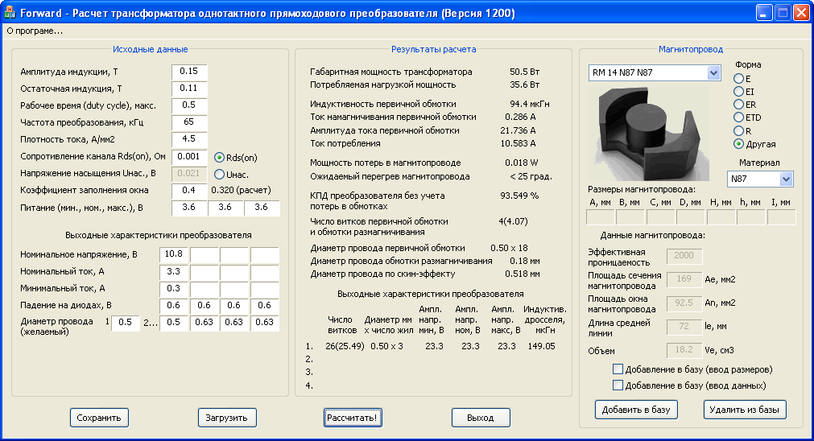Select the Uнас. radio button
The image size is (814, 441).
219,175
